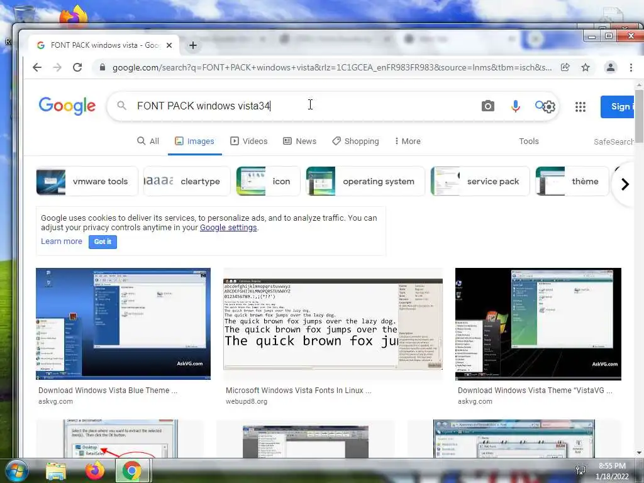Click the address bar URL
The height and width of the screenshot is (483, 644).
[x=332, y=67]
